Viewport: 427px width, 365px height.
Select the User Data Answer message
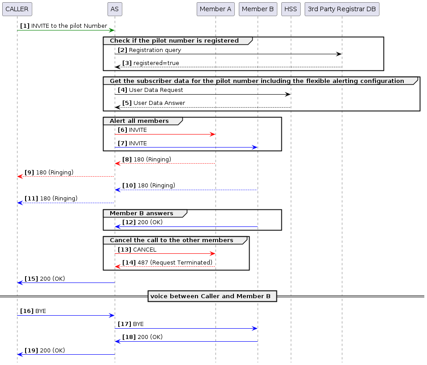click(155, 103)
